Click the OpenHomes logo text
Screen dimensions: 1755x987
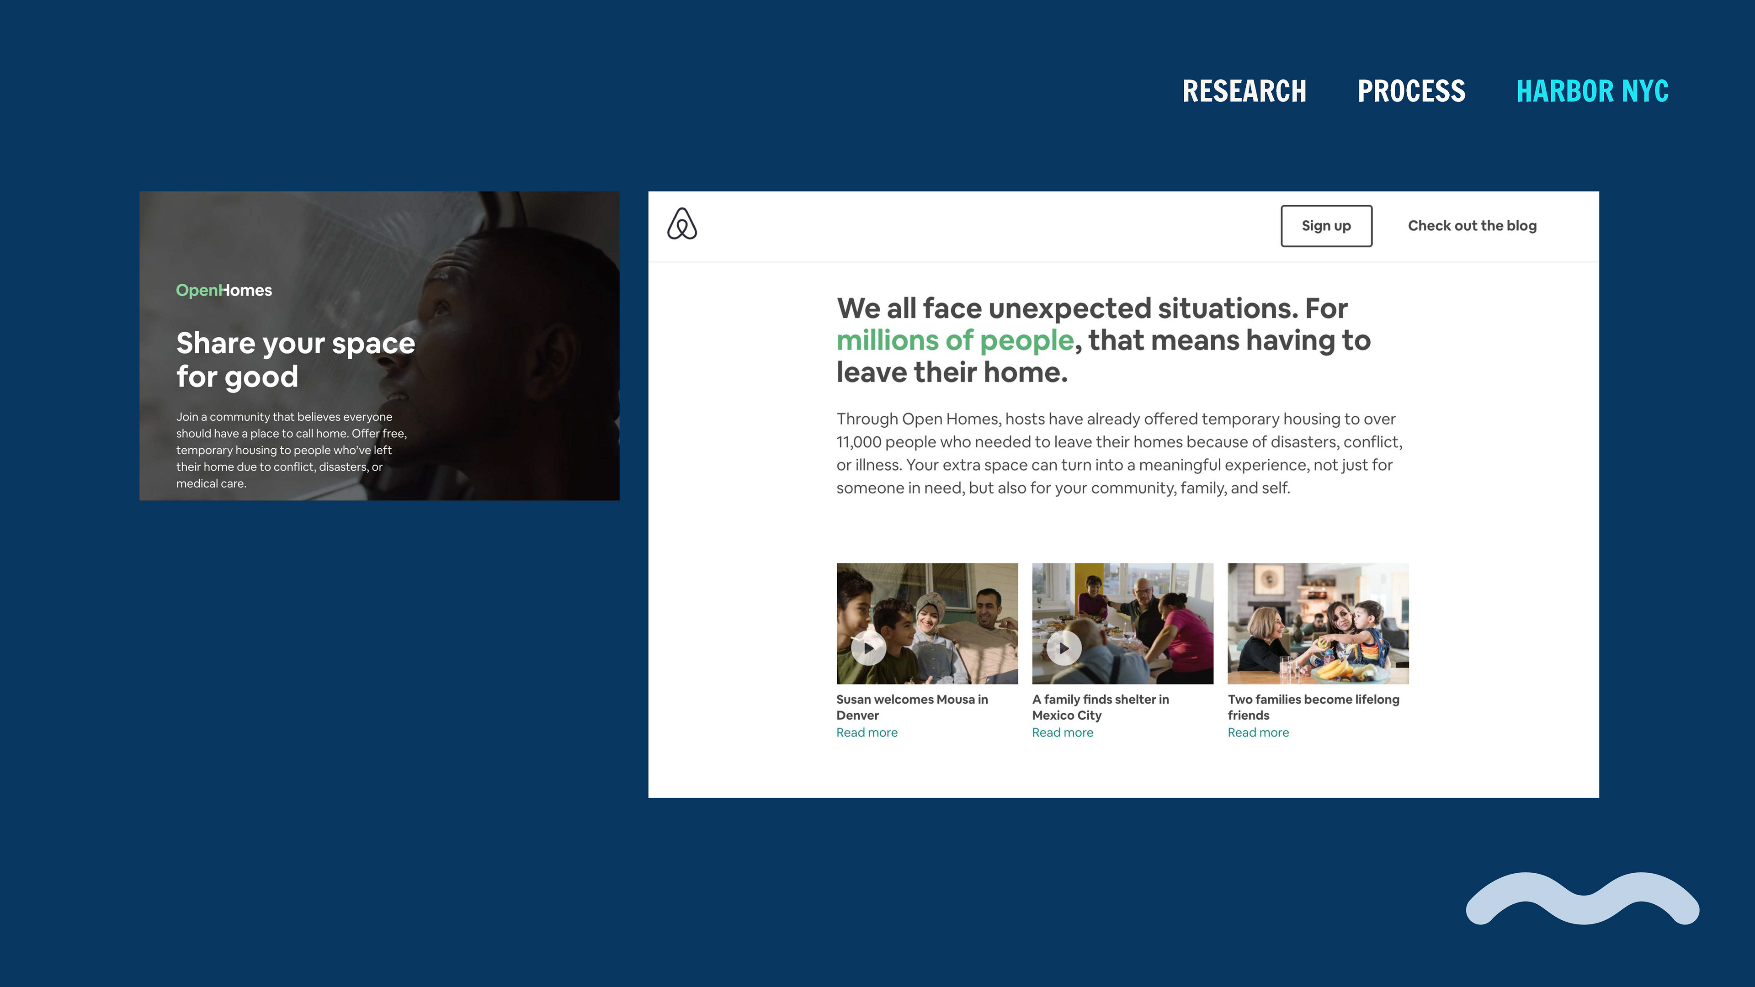pos(223,290)
